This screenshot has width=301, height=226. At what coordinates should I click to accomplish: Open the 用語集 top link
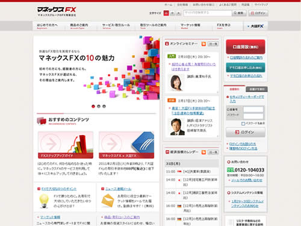coord(245,5)
